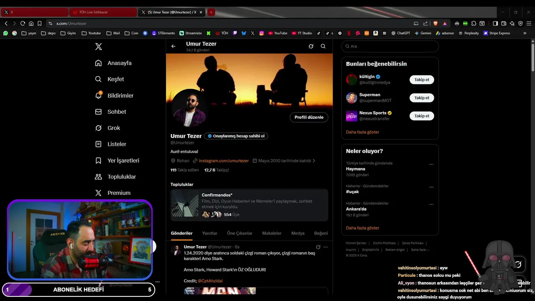535x301 pixels.
Task: Reload the page with browser refresh
Action: (x=23, y=23)
